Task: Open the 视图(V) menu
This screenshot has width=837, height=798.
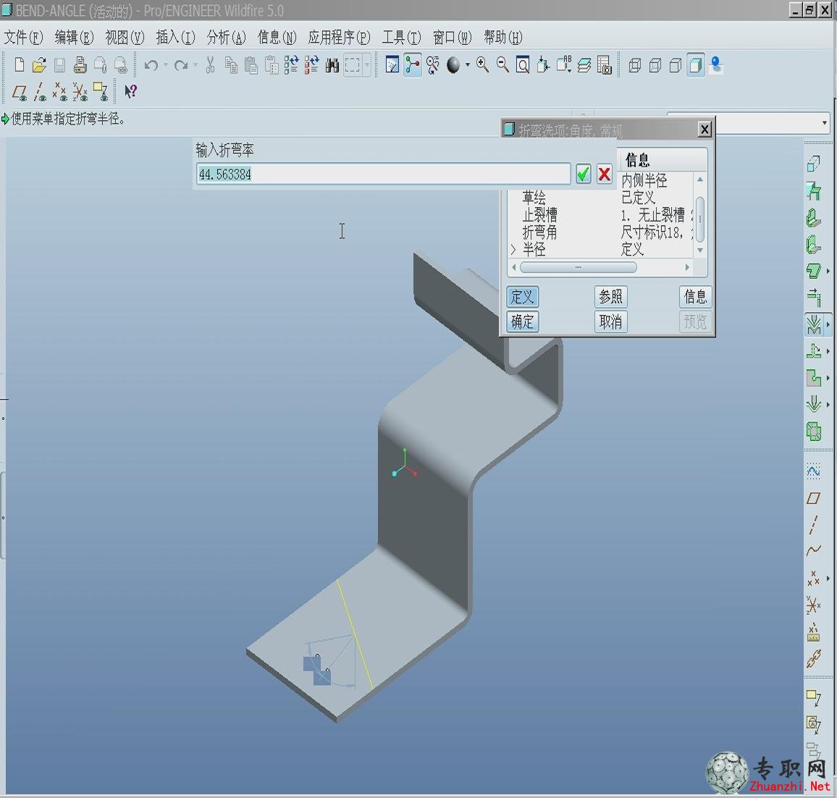Action: [125, 38]
